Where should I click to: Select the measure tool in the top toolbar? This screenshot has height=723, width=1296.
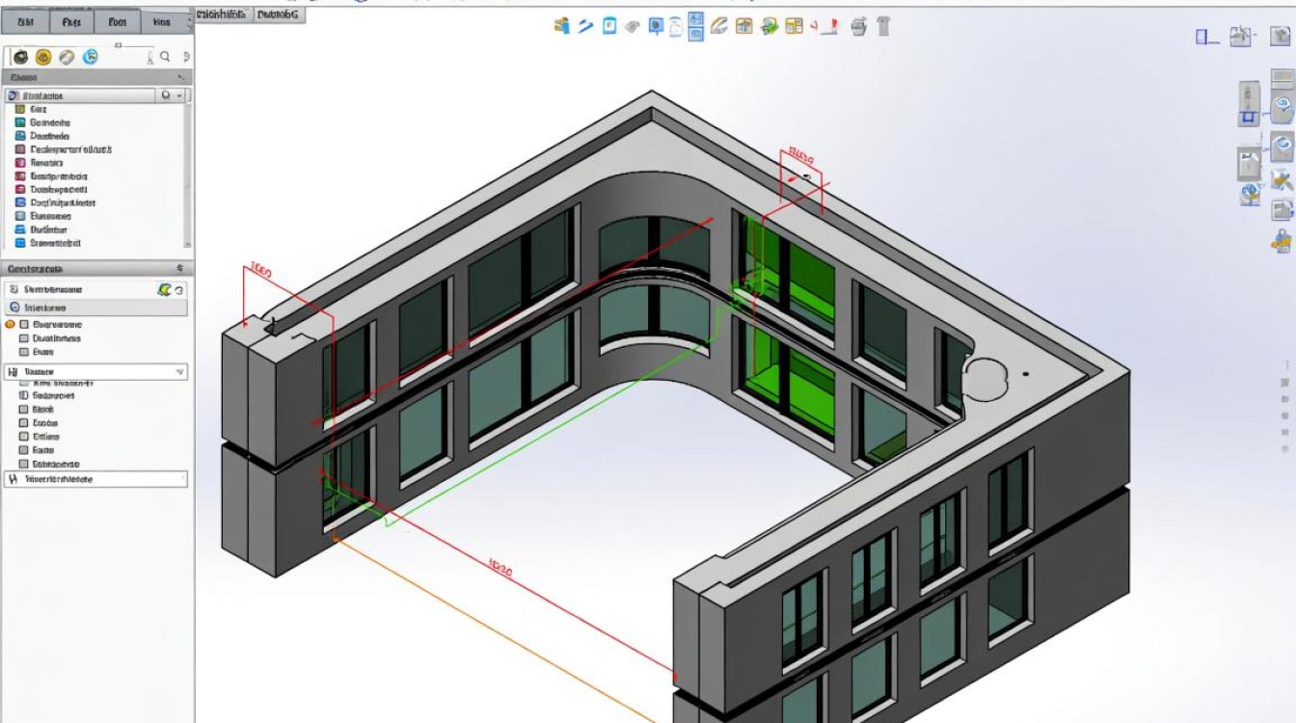(x=585, y=27)
